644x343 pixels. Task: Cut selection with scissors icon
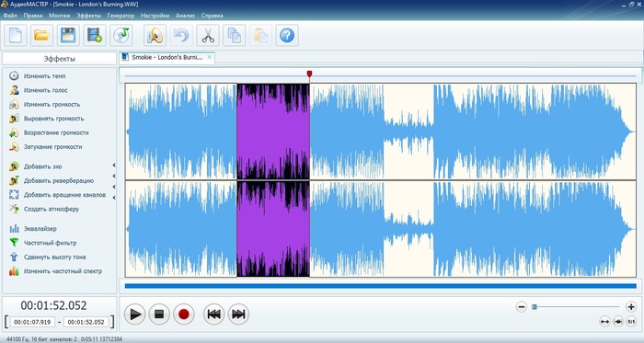click(x=208, y=35)
